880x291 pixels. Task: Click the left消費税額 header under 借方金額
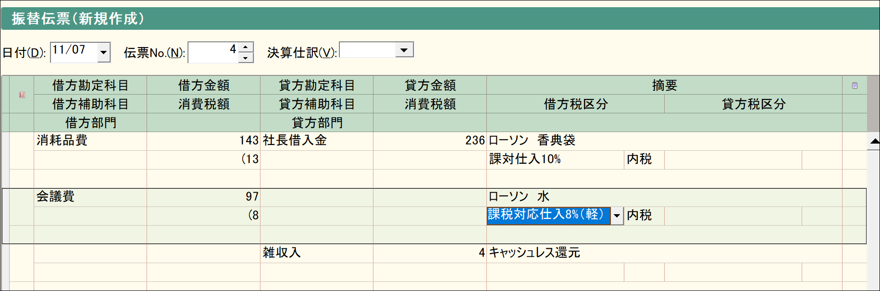coord(204,104)
